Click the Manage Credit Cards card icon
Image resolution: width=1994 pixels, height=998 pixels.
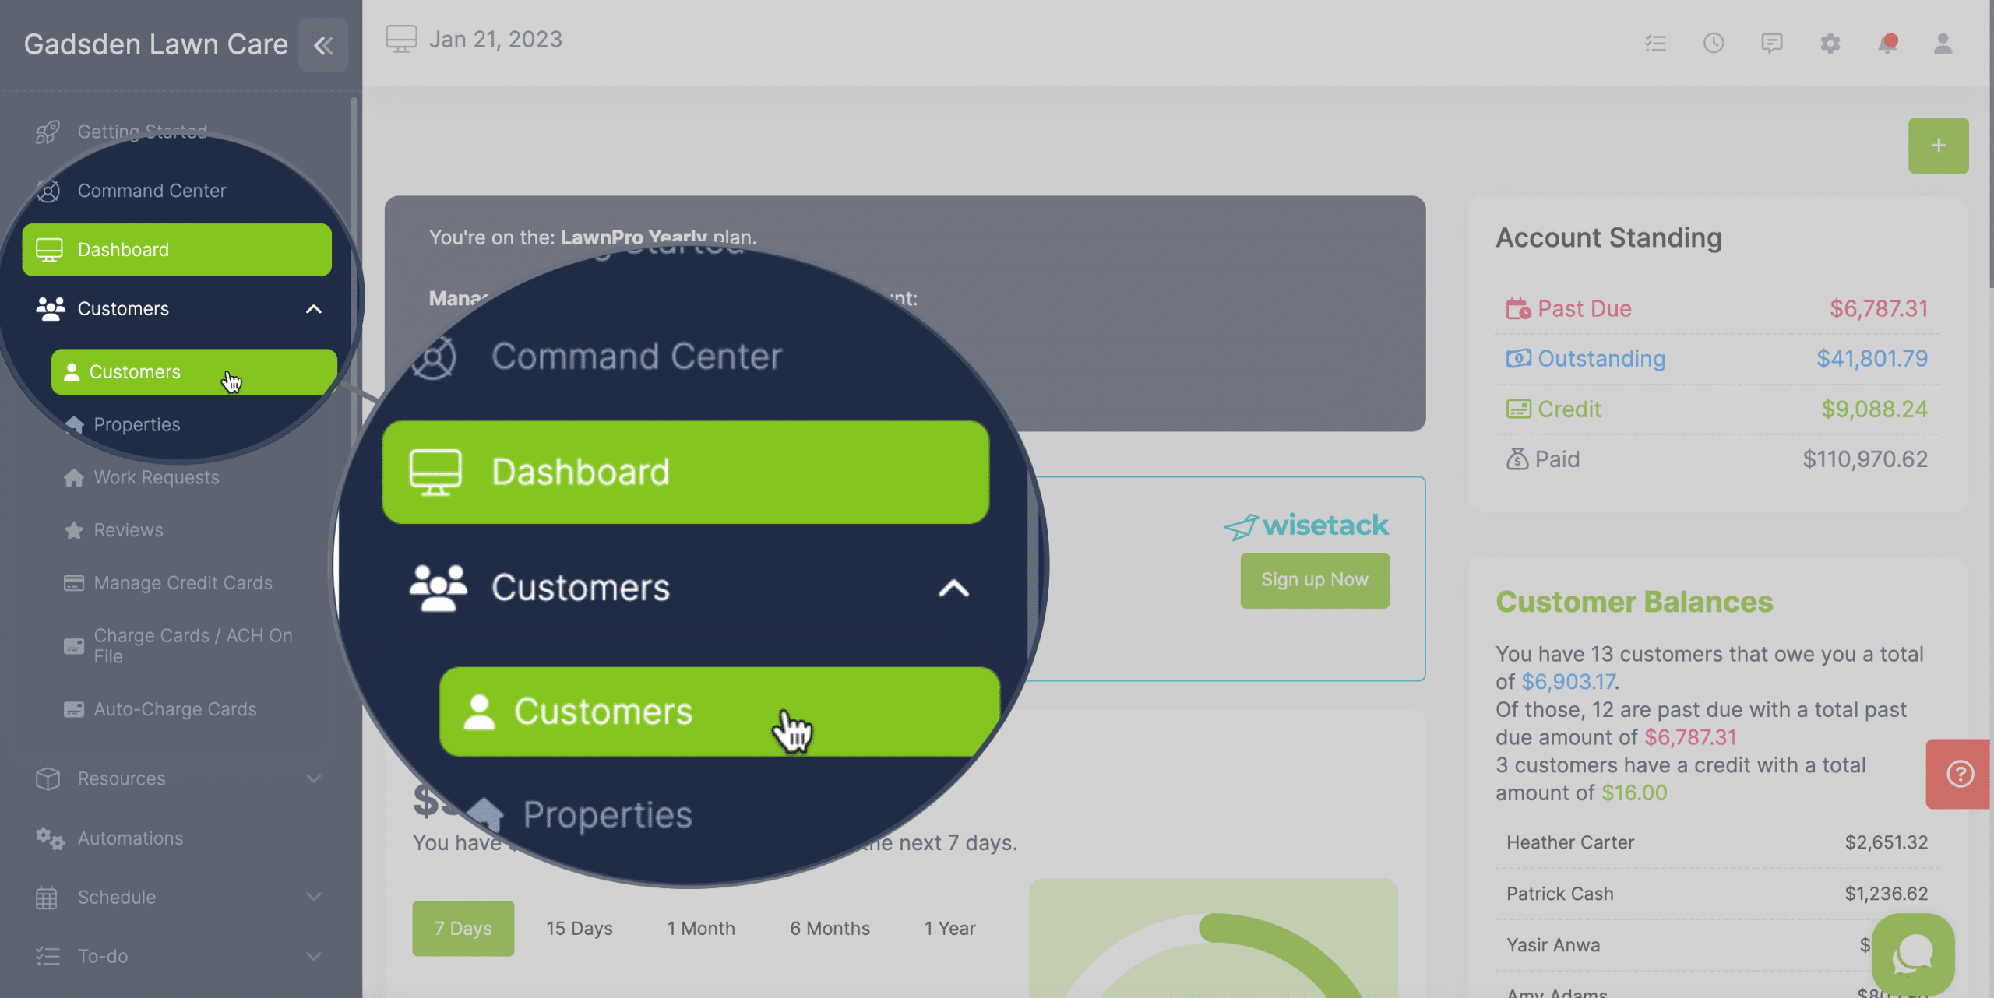click(74, 583)
